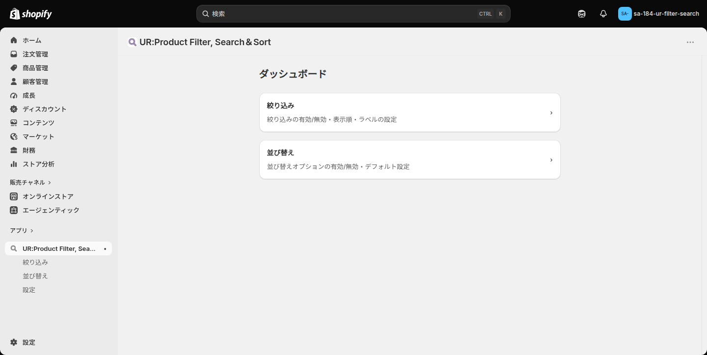The height and width of the screenshot is (355, 707).
Task: Click the 注文管理 inbox icon
Action: click(x=14, y=54)
